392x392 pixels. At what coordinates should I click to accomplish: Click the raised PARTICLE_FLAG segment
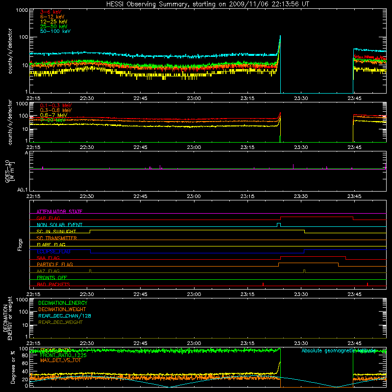pos(308,263)
